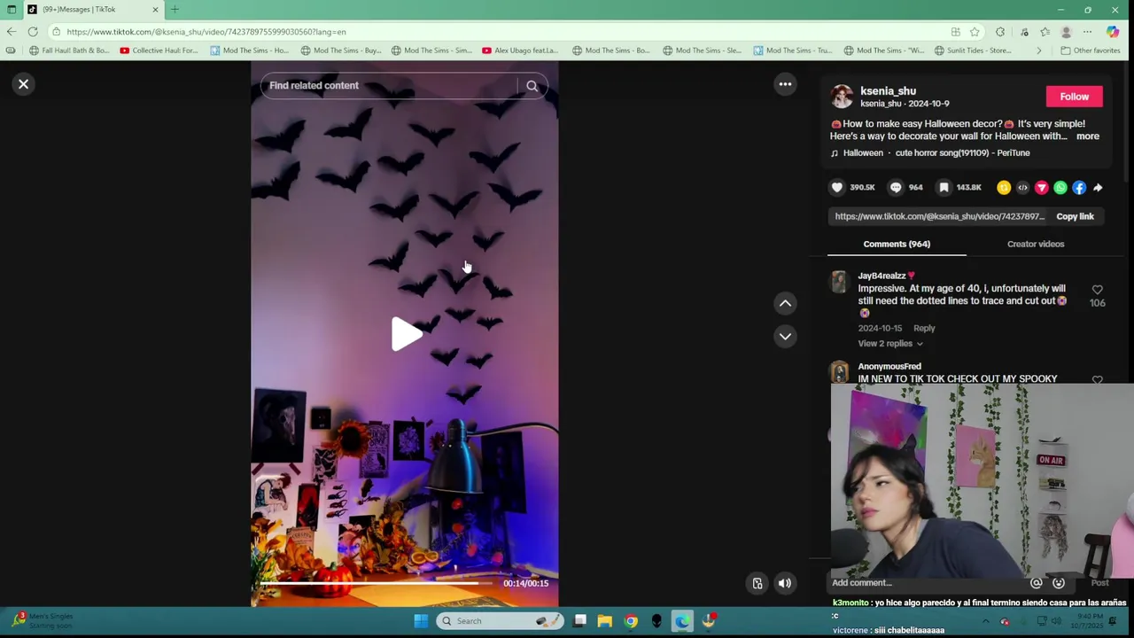Save video with the bookmark icon
This screenshot has height=638, width=1134.
[x=944, y=188]
